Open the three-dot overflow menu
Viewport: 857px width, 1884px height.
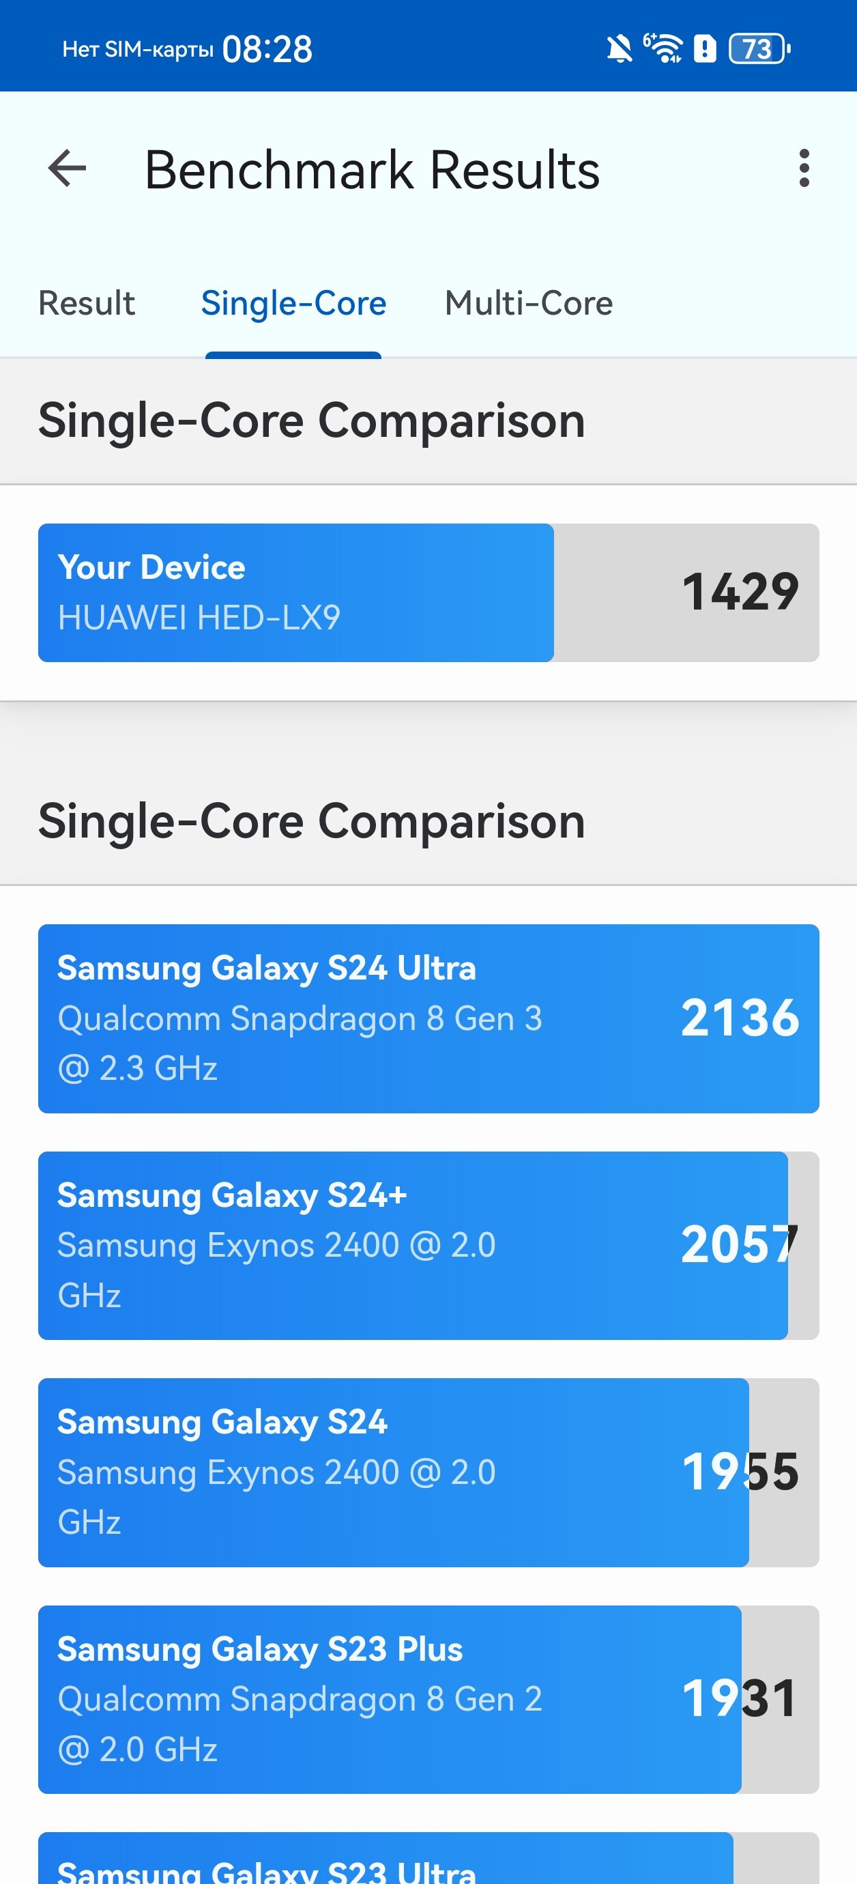(804, 168)
